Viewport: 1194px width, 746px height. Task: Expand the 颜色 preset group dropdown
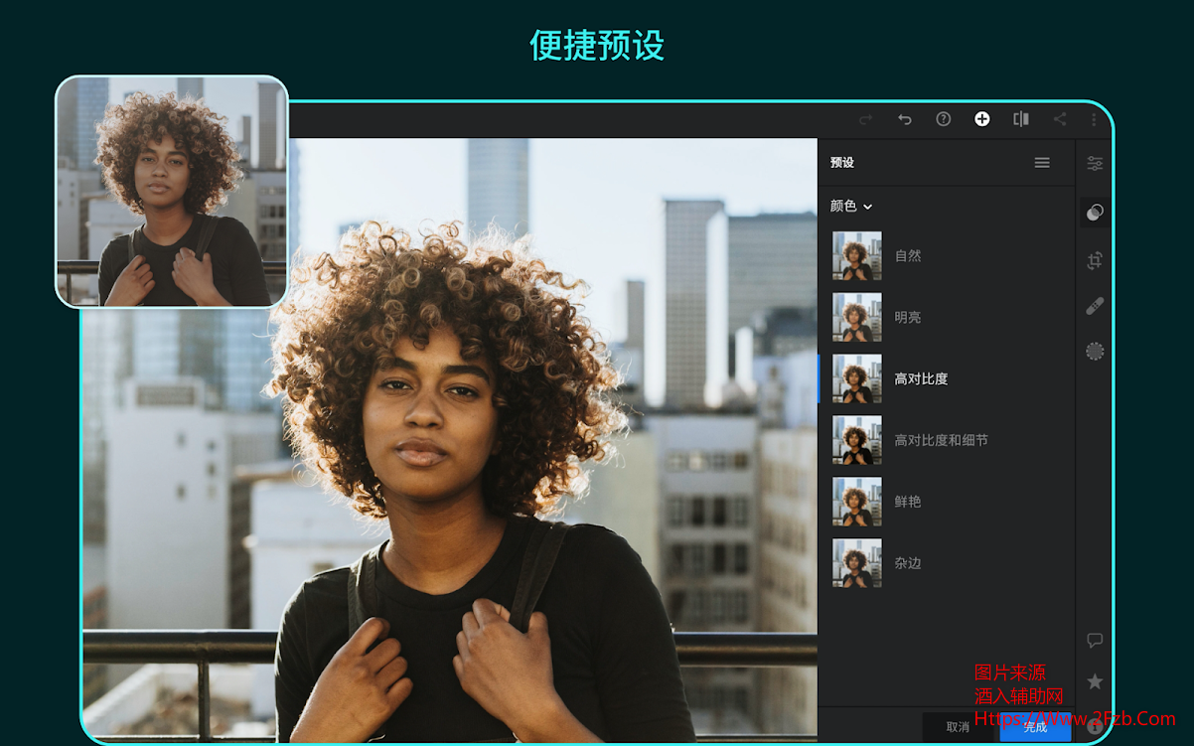pyautogui.click(x=851, y=207)
